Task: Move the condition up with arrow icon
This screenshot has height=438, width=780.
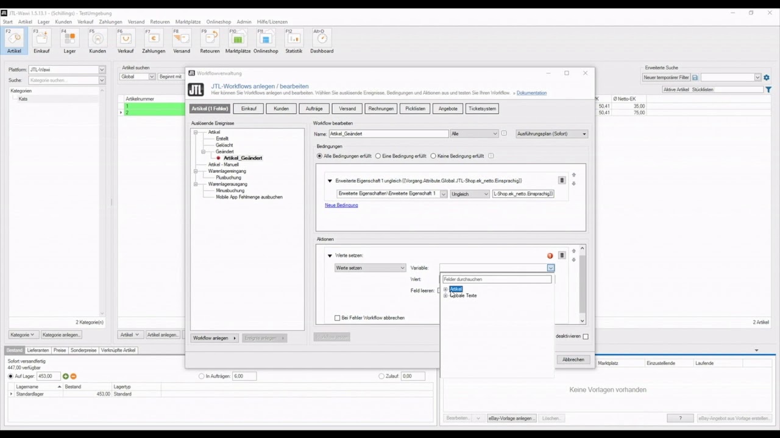Action: (x=573, y=175)
